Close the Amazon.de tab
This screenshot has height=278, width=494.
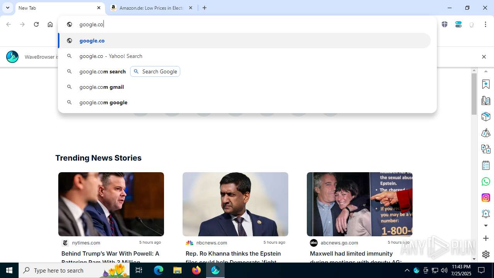click(x=191, y=8)
